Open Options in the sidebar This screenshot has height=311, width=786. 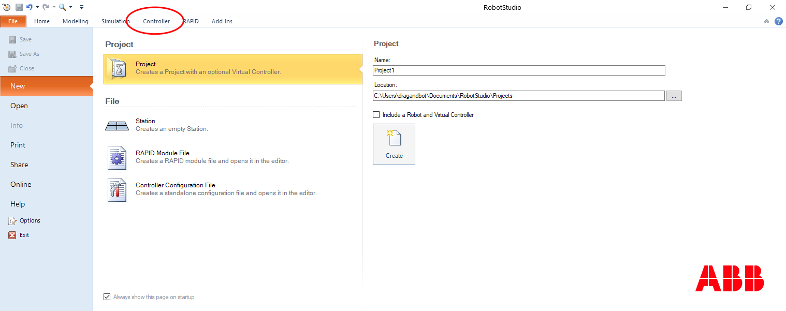pyautogui.click(x=25, y=220)
